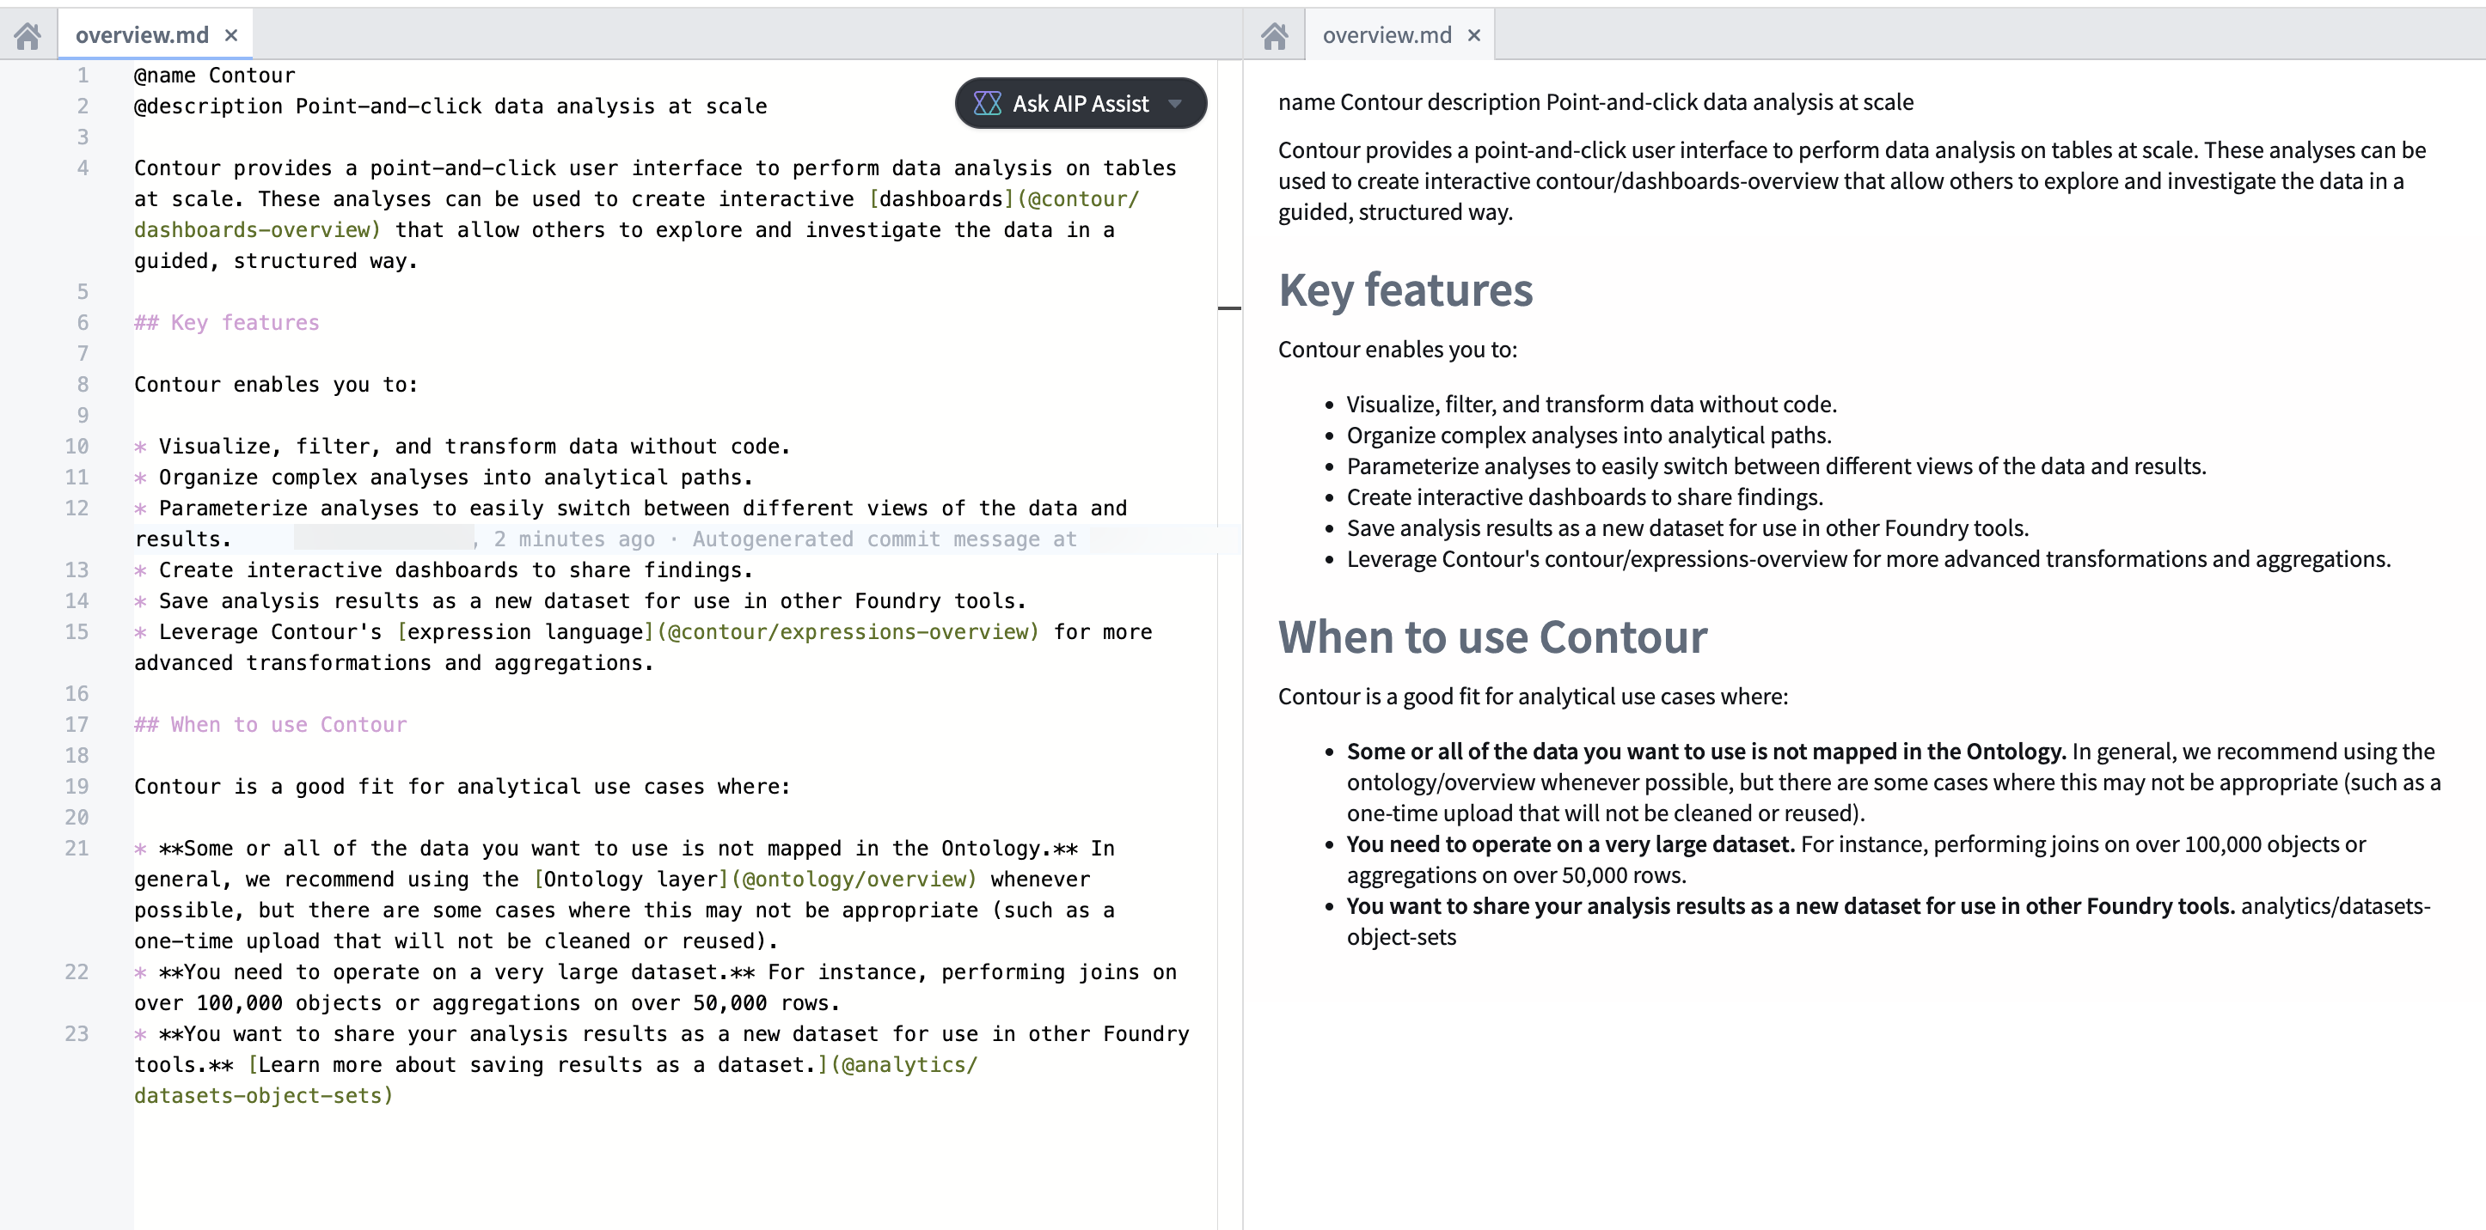
Task: Click the AIP Assist logo icon
Action: click(987, 103)
